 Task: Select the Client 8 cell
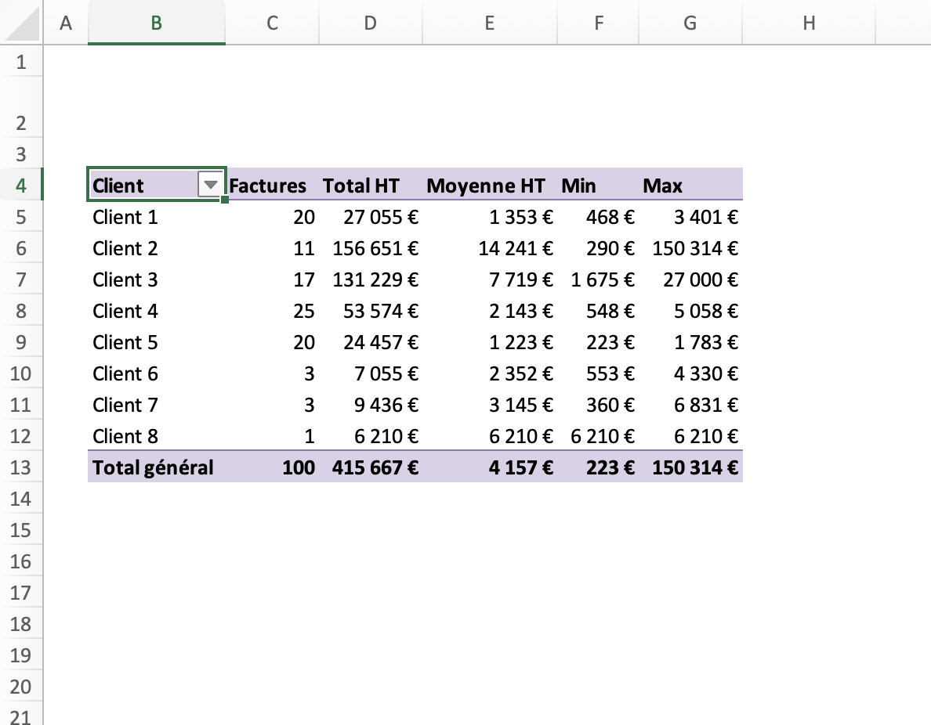(156, 436)
